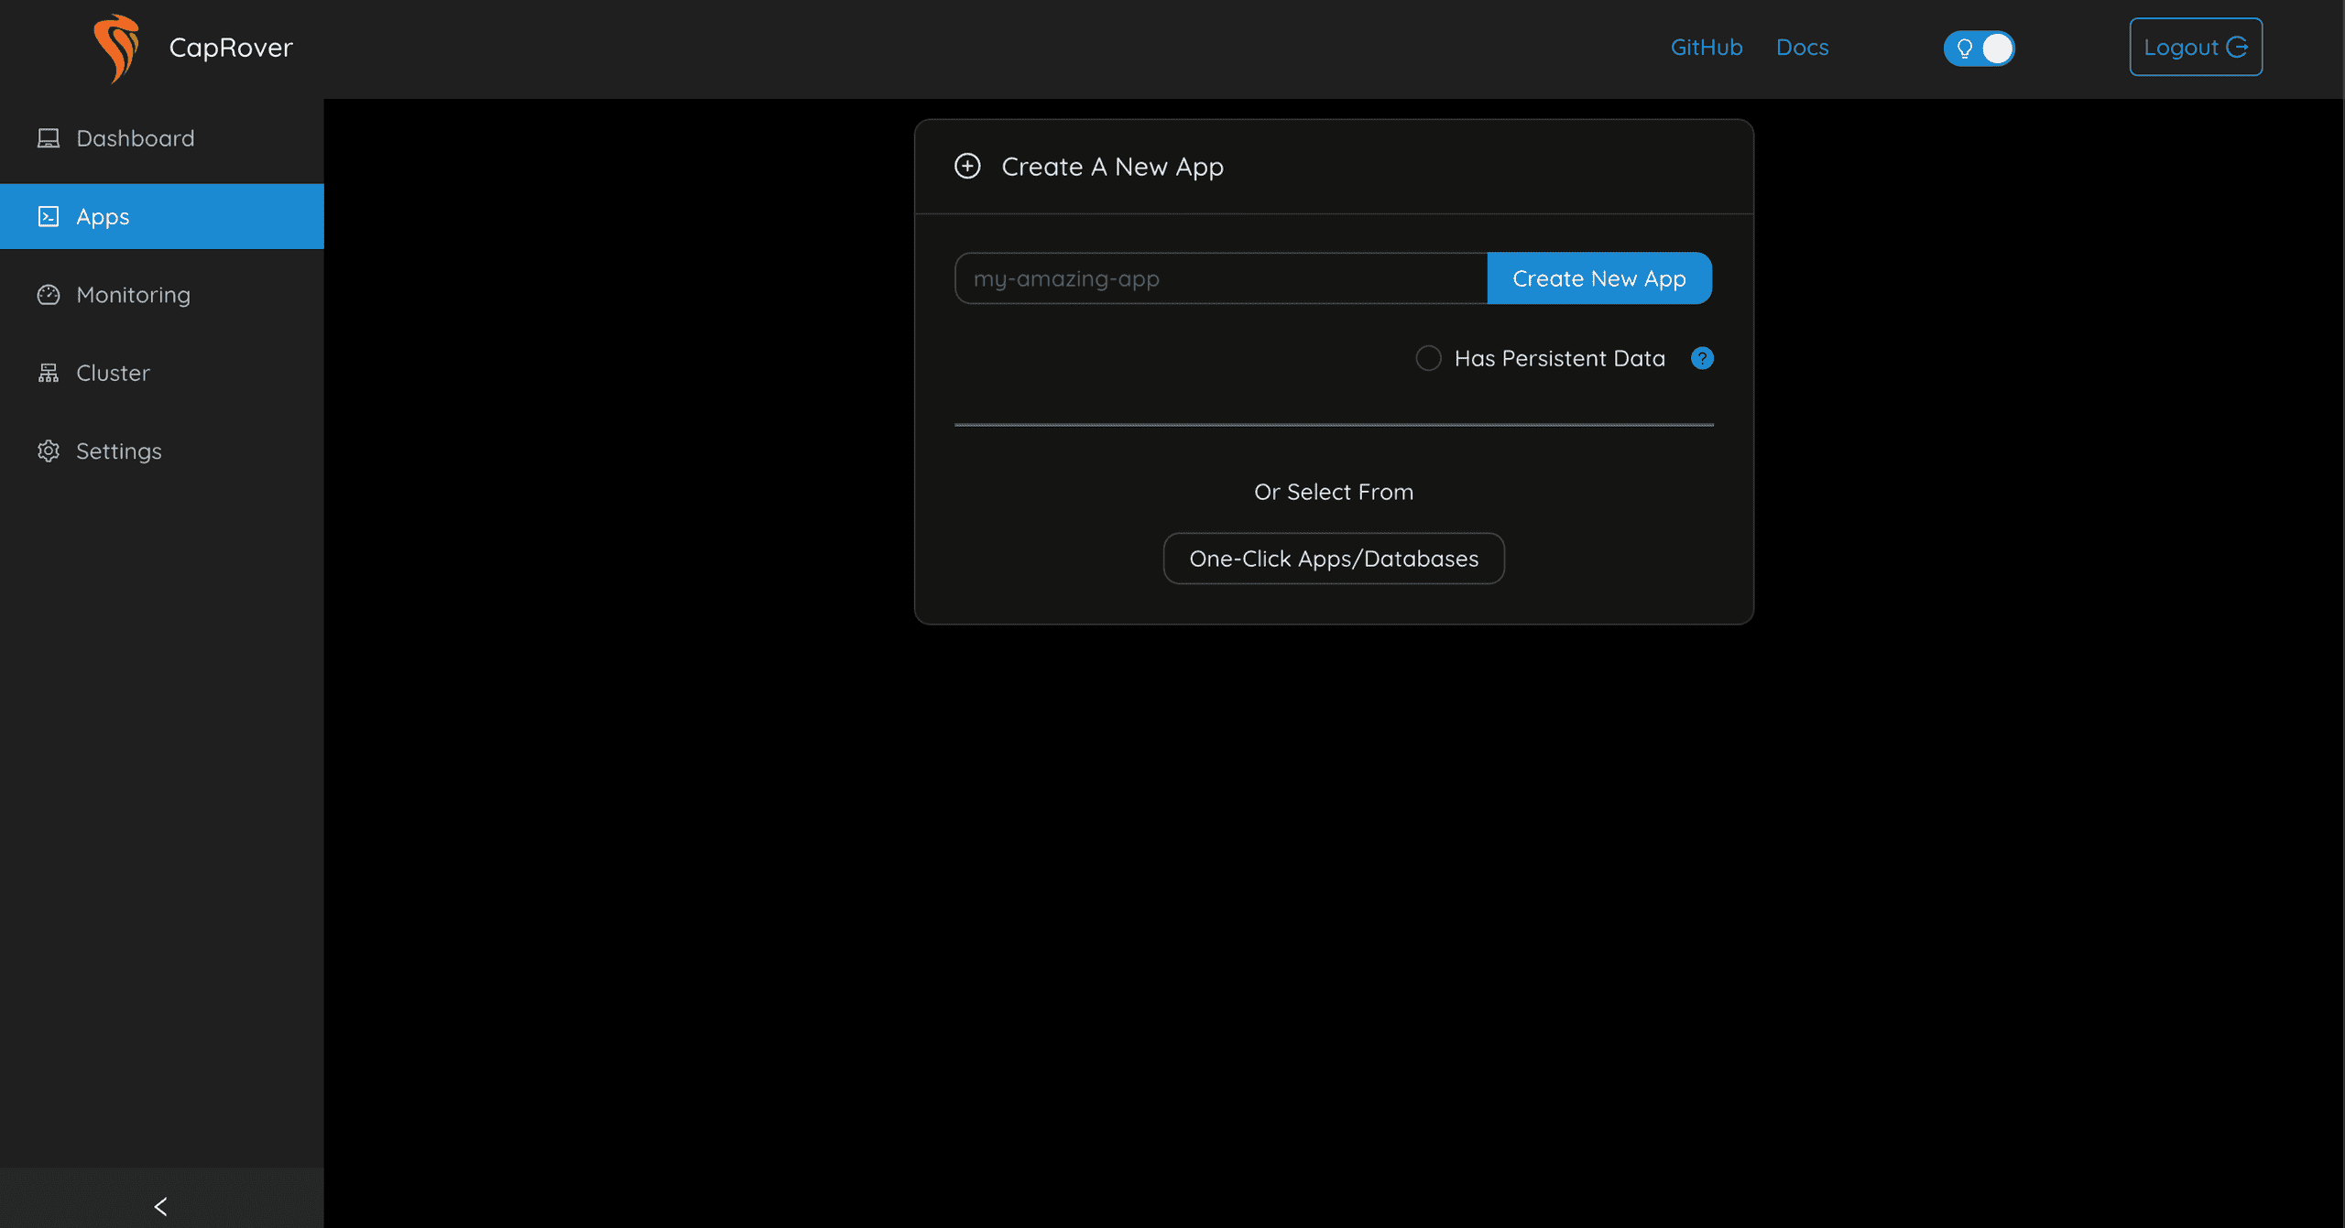
Task: Click the Dashboard laptop icon
Action: pos(49,138)
